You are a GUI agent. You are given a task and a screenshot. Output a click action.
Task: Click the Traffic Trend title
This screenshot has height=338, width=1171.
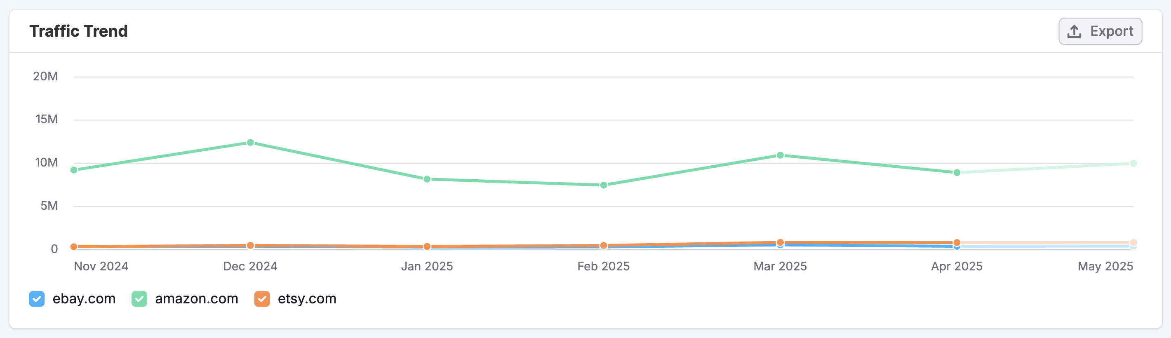(x=79, y=31)
